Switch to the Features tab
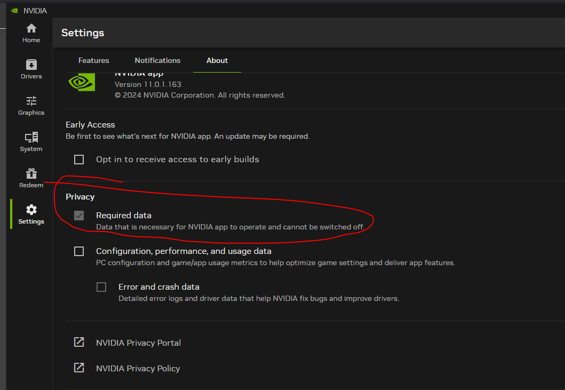565x390 pixels. click(x=94, y=61)
